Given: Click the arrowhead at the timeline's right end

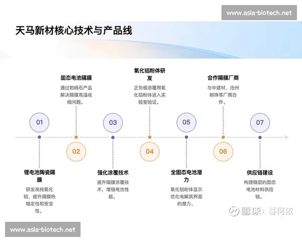Looking at the screenshot, I should 286,137.
